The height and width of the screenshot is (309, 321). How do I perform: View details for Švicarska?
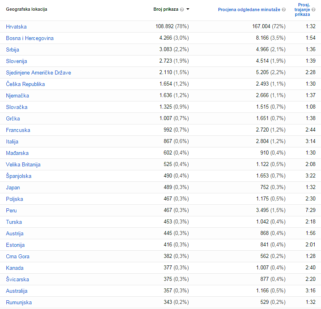(x=17, y=279)
